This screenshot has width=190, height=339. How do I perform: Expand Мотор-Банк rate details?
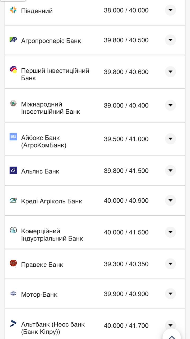(170, 294)
